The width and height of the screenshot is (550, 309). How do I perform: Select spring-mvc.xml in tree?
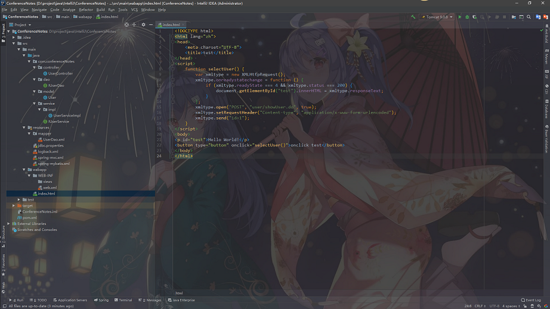pyautogui.click(x=51, y=157)
